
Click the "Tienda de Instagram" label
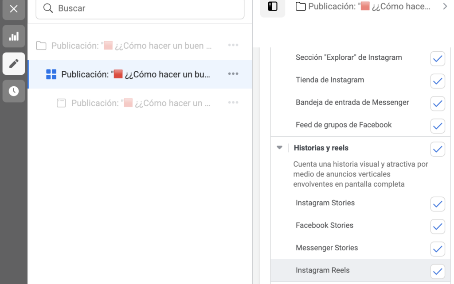click(x=330, y=80)
